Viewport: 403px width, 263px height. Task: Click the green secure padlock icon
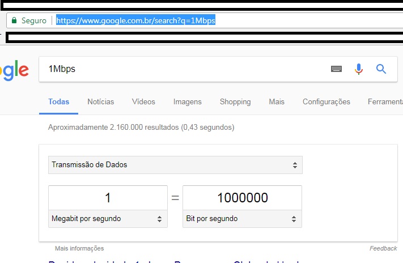click(x=14, y=20)
